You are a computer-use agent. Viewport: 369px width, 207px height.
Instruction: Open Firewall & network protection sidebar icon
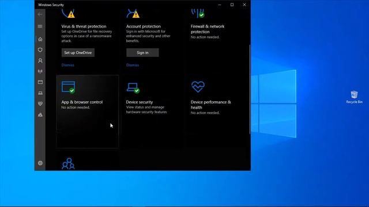tap(40, 71)
